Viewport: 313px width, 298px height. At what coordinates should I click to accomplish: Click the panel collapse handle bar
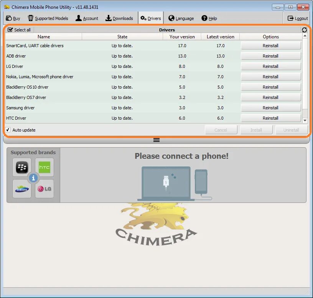pyautogui.click(x=156, y=140)
